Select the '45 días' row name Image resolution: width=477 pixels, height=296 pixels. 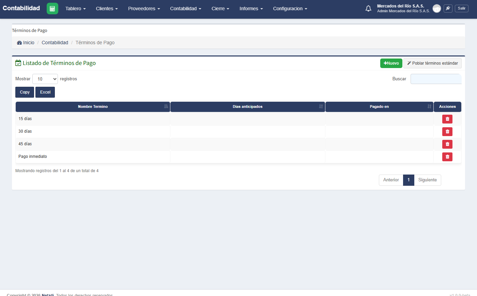(x=25, y=144)
